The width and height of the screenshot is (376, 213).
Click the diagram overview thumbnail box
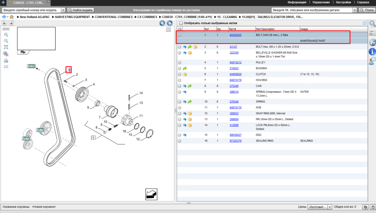coord(36,39)
